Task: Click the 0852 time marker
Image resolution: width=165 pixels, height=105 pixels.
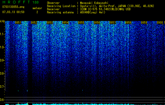Action: [x=34, y=23]
